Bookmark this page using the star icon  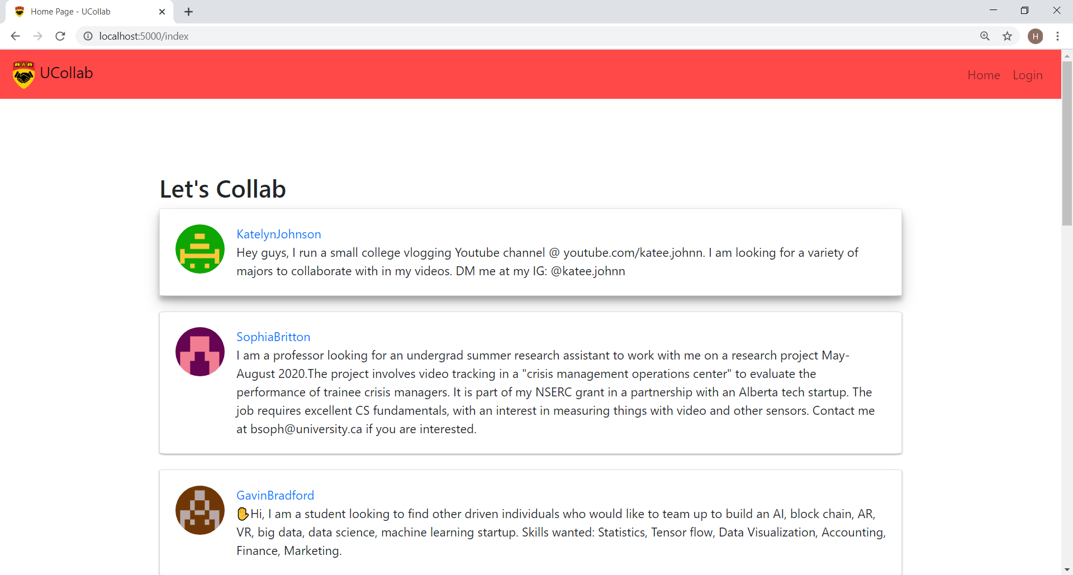(x=1008, y=36)
